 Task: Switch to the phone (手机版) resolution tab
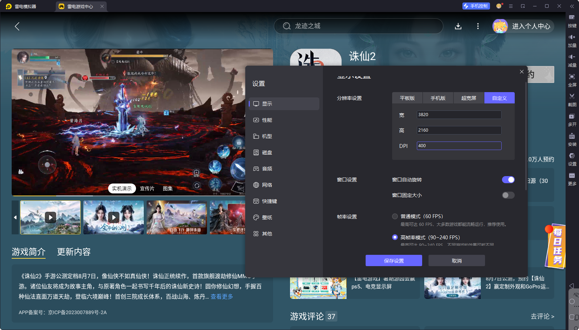(x=438, y=98)
